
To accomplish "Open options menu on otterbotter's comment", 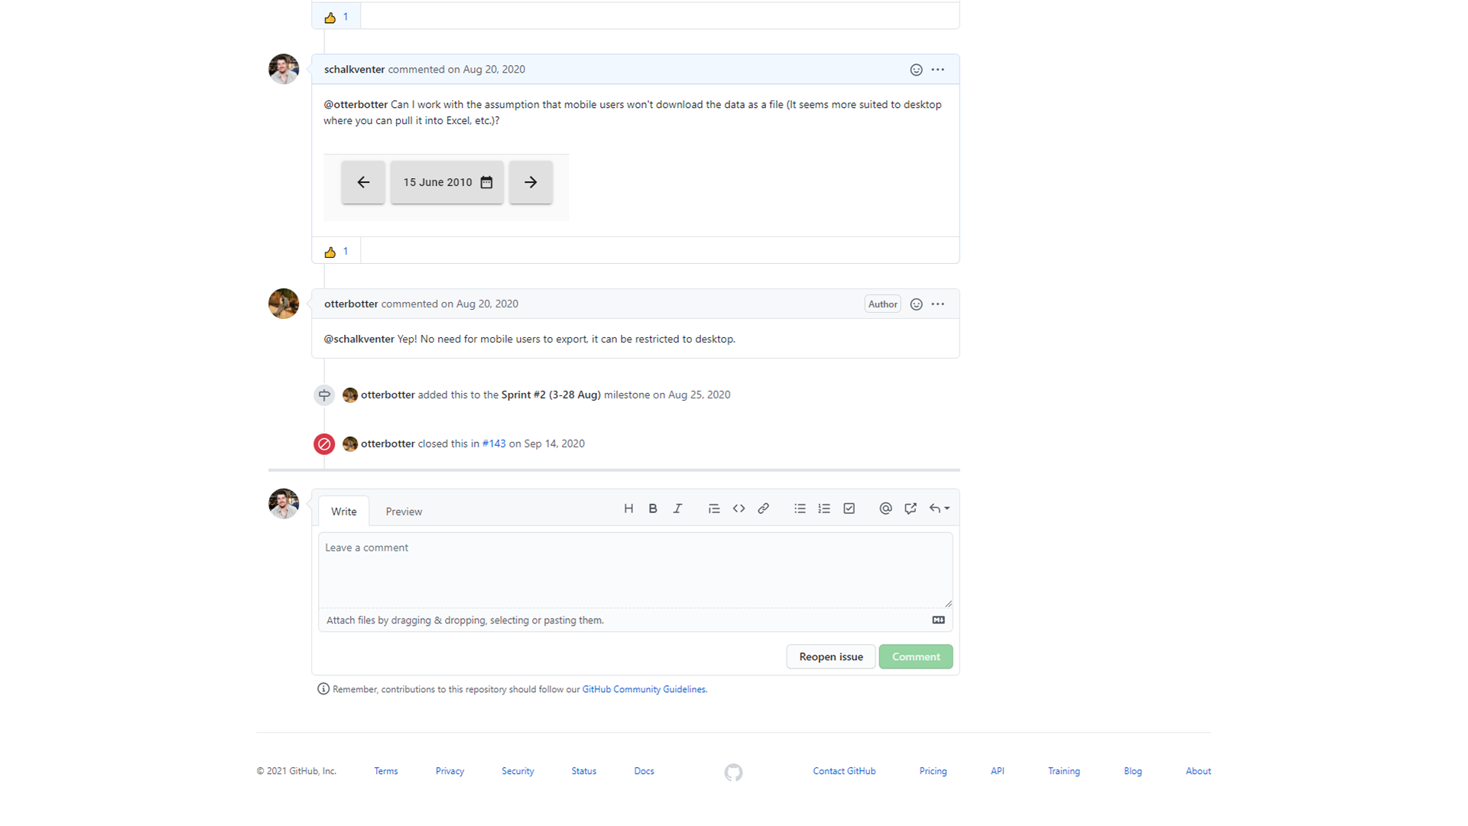I will [x=938, y=304].
